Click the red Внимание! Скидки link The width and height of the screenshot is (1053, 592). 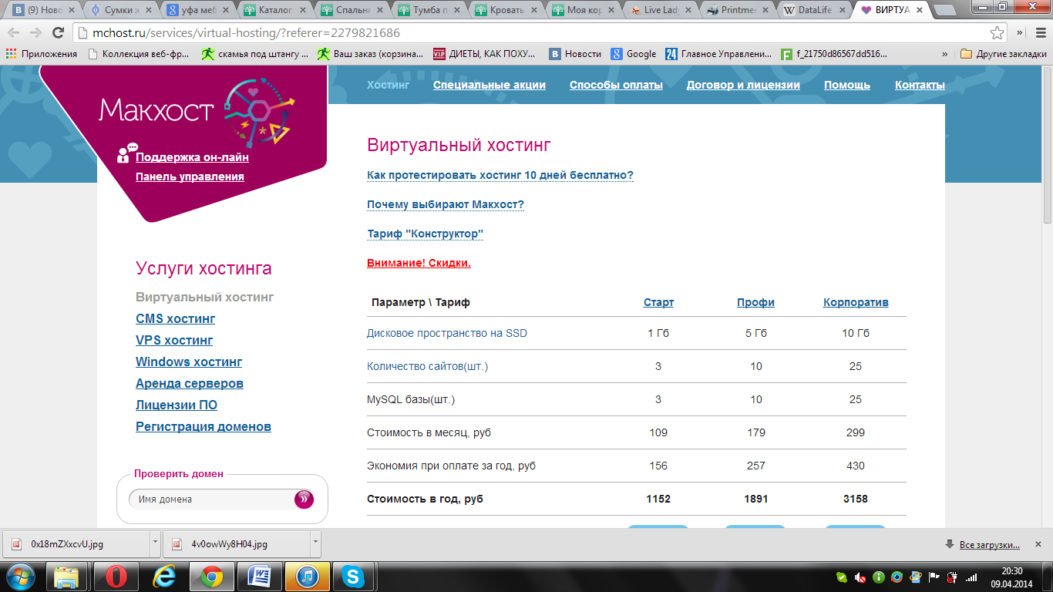[419, 263]
